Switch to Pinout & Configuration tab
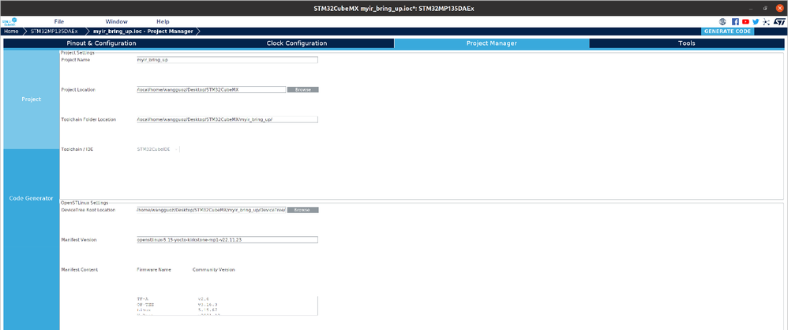788x330 pixels. [101, 43]
